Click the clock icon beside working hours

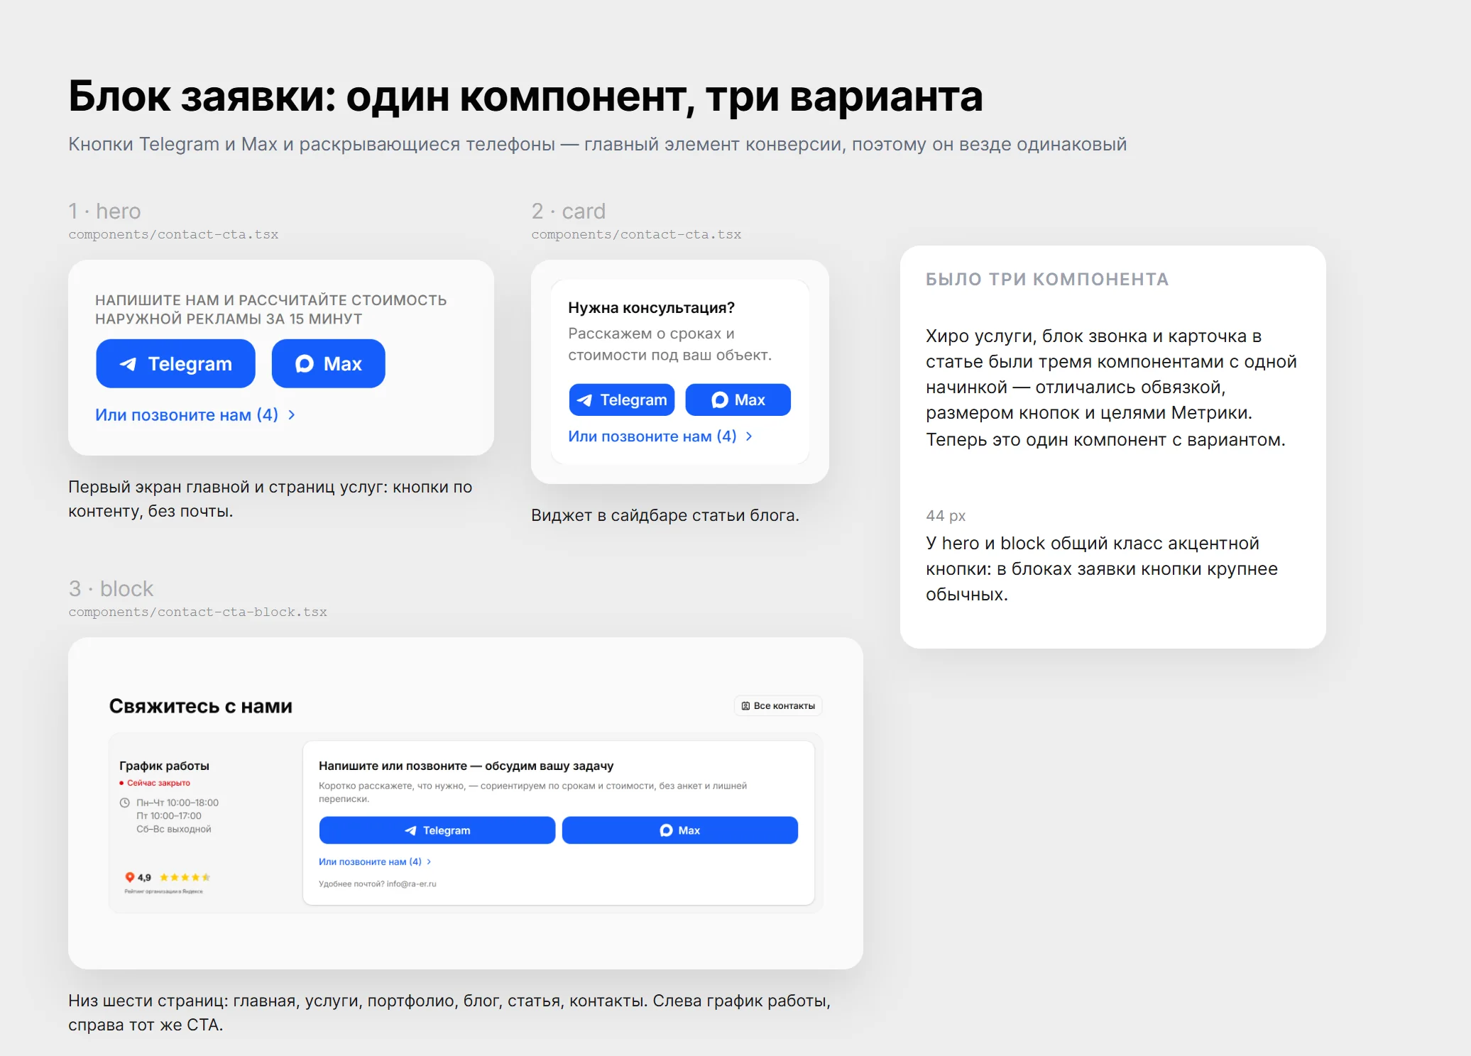125,803
